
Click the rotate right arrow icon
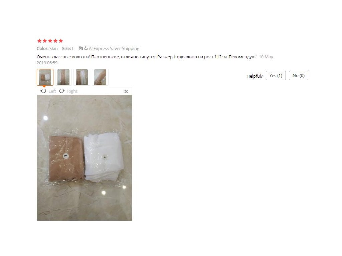point(62,91)
